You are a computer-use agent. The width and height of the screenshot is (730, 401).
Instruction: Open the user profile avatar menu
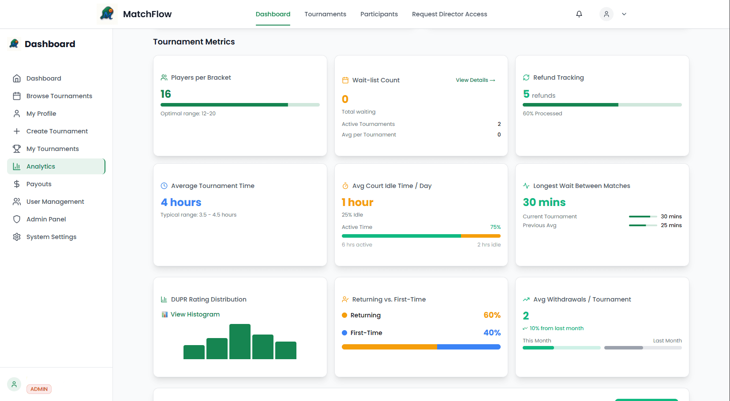coord(606,14)
